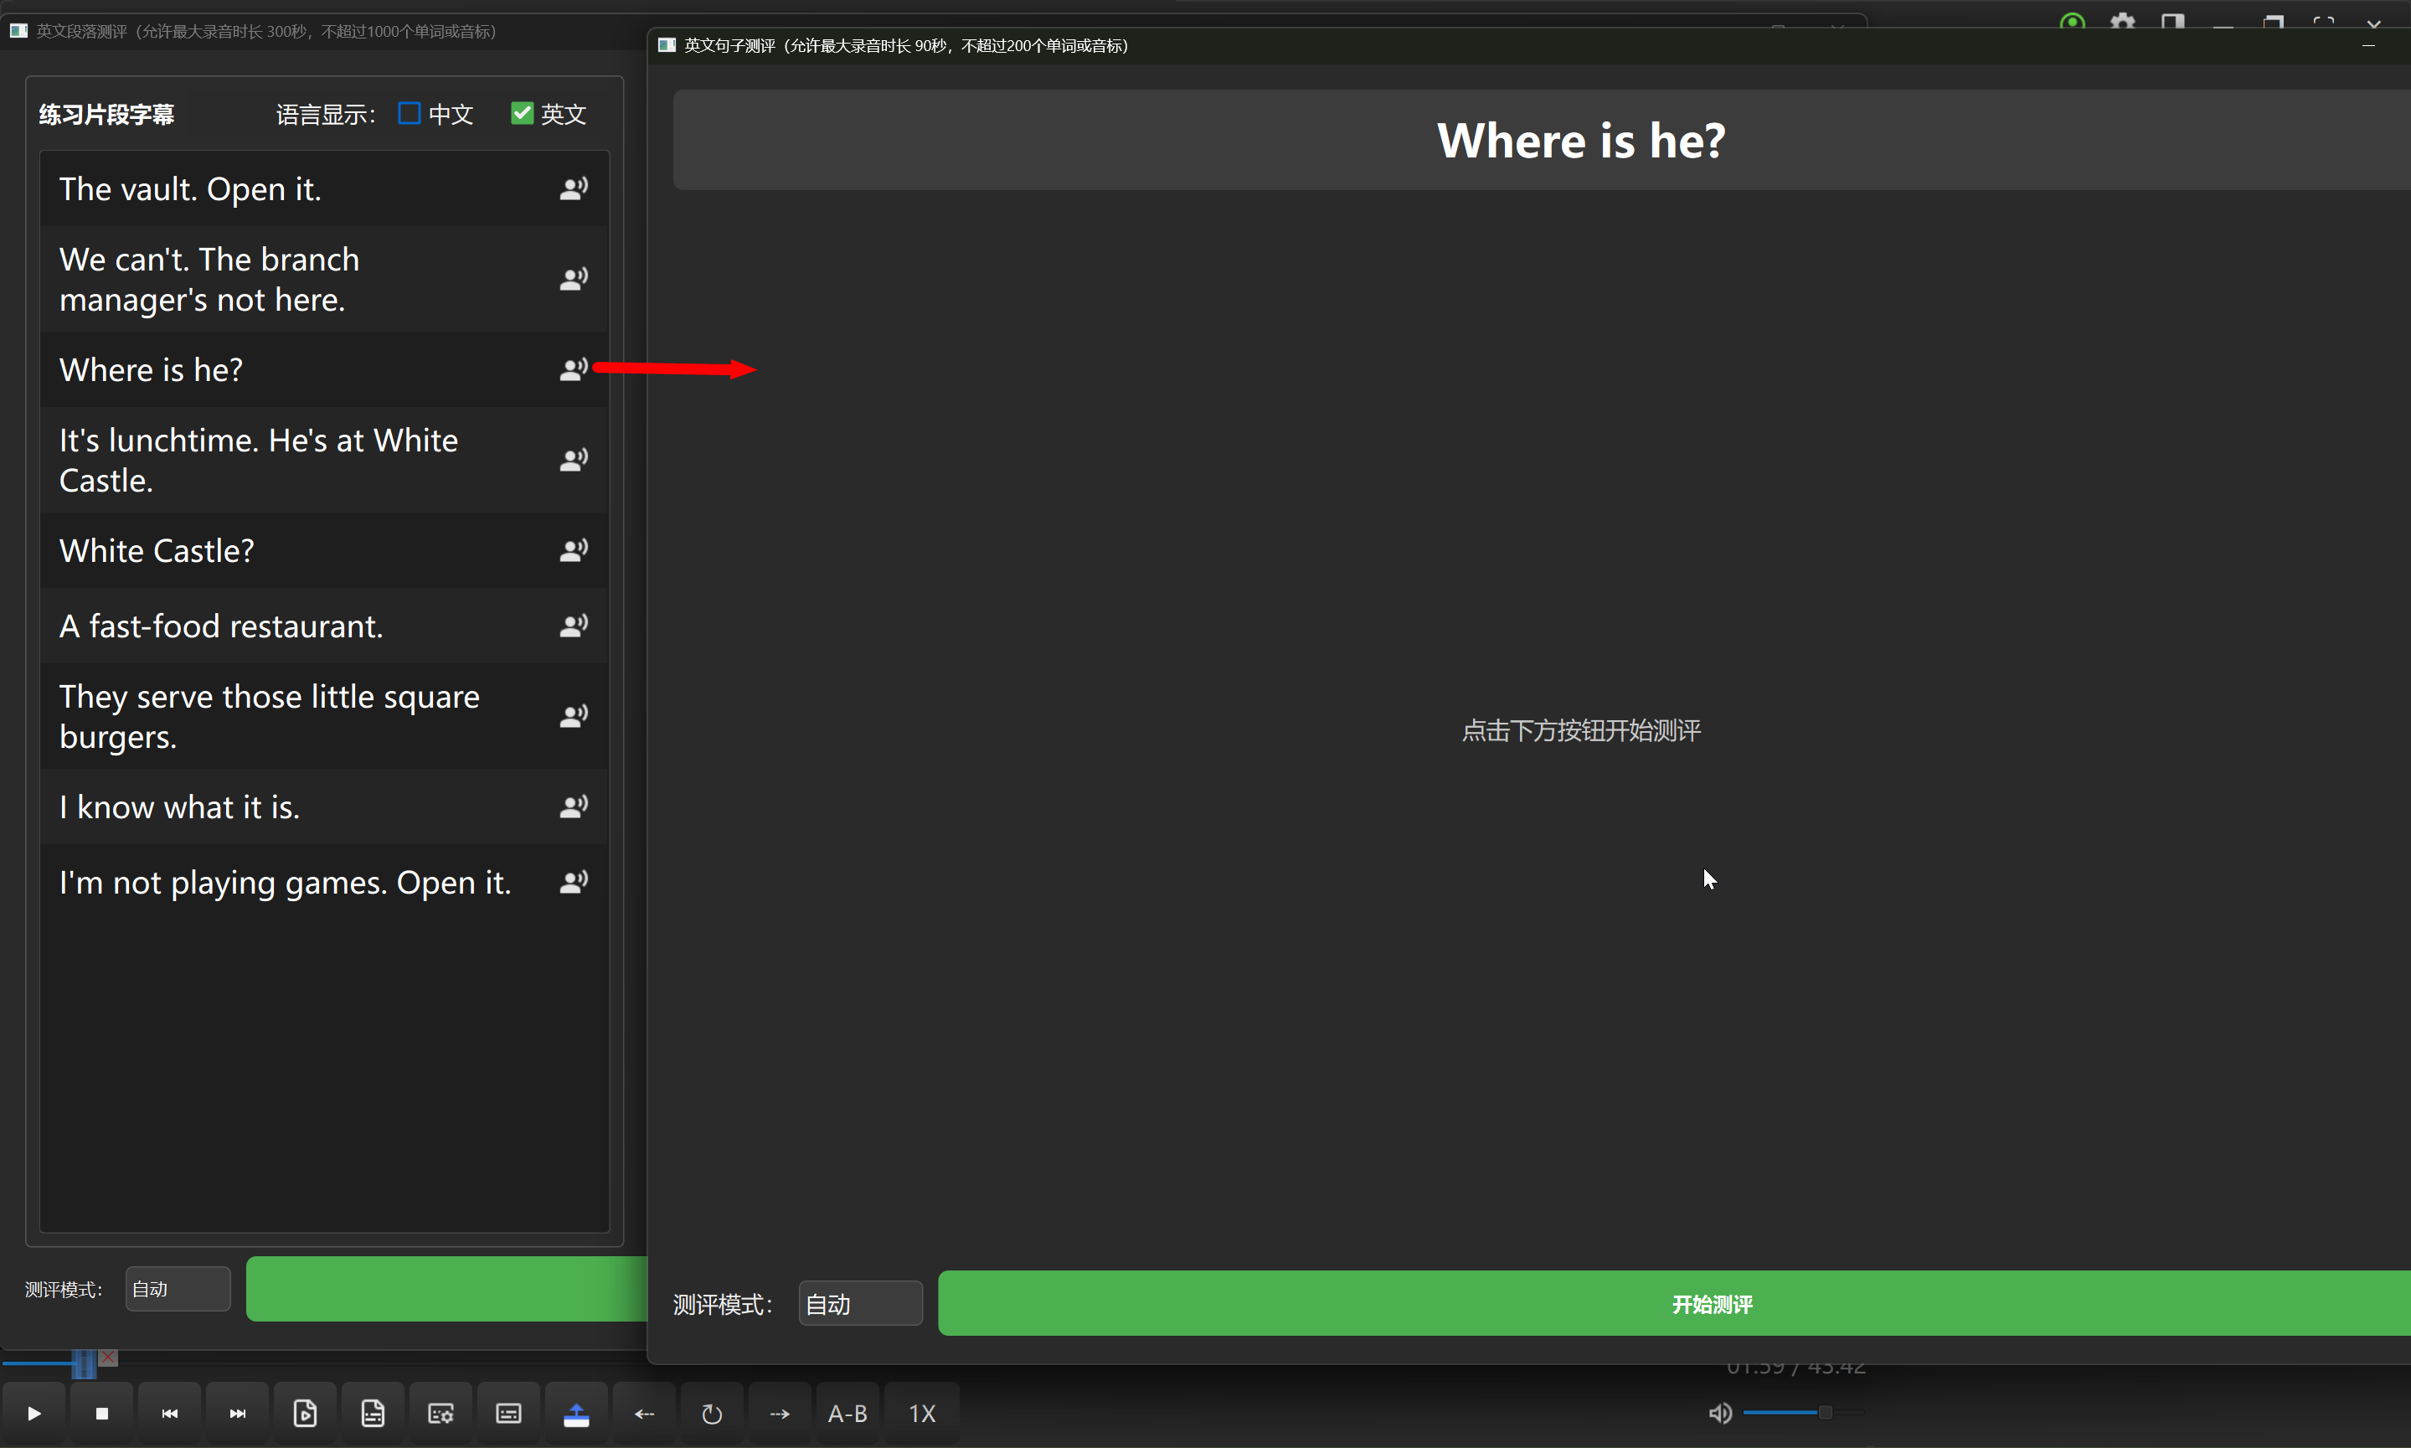
Task: Toggle the A-B loop button
Action: point(847,1413)
